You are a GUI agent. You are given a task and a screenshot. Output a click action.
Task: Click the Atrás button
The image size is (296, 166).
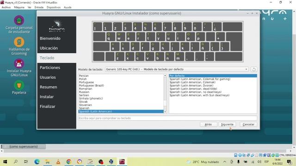[208, 125]
